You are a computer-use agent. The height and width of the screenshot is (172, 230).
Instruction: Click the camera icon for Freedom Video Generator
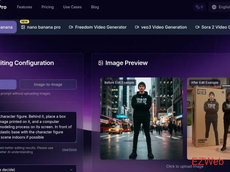click(x=71, y=27)
